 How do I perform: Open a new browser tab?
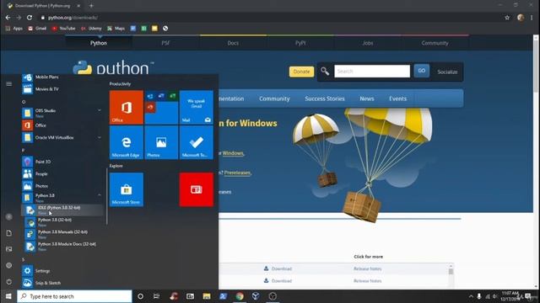[91, 6]
